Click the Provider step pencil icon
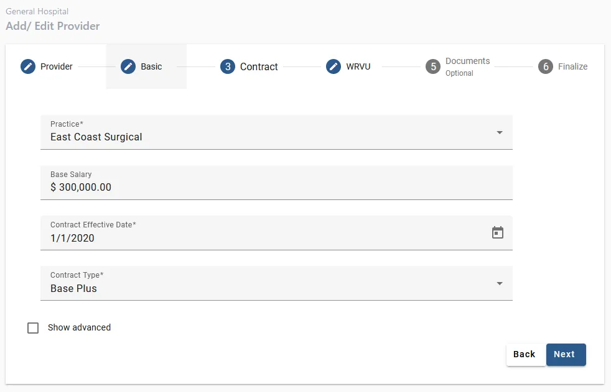Image resolution: width=611 pixels, height=392 pixels. (x=28, y=66)
